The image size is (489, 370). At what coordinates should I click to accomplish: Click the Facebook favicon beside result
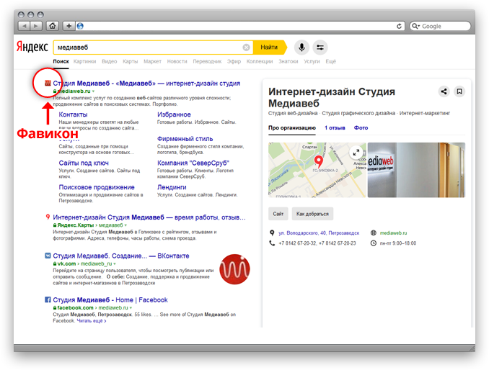pos(48,299)
